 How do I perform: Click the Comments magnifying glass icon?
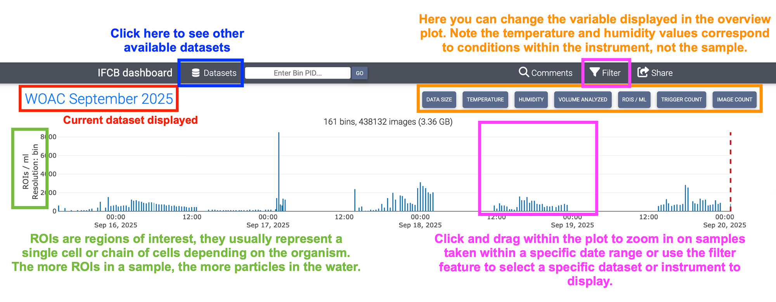(x=524, y=72)
